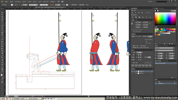Expand the top layer's disclosure triangle
Screen dimensions: 178x100
click(136, 72)
